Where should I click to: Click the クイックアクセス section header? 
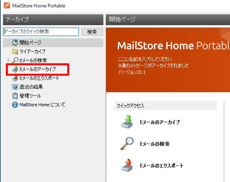[166, 106]
